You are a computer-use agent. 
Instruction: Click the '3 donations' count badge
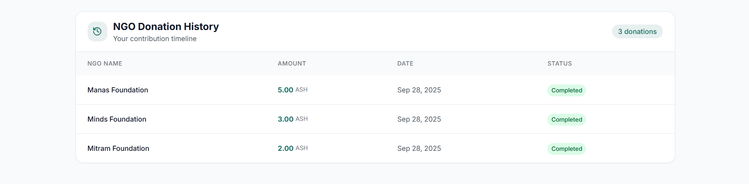[637, 32]
